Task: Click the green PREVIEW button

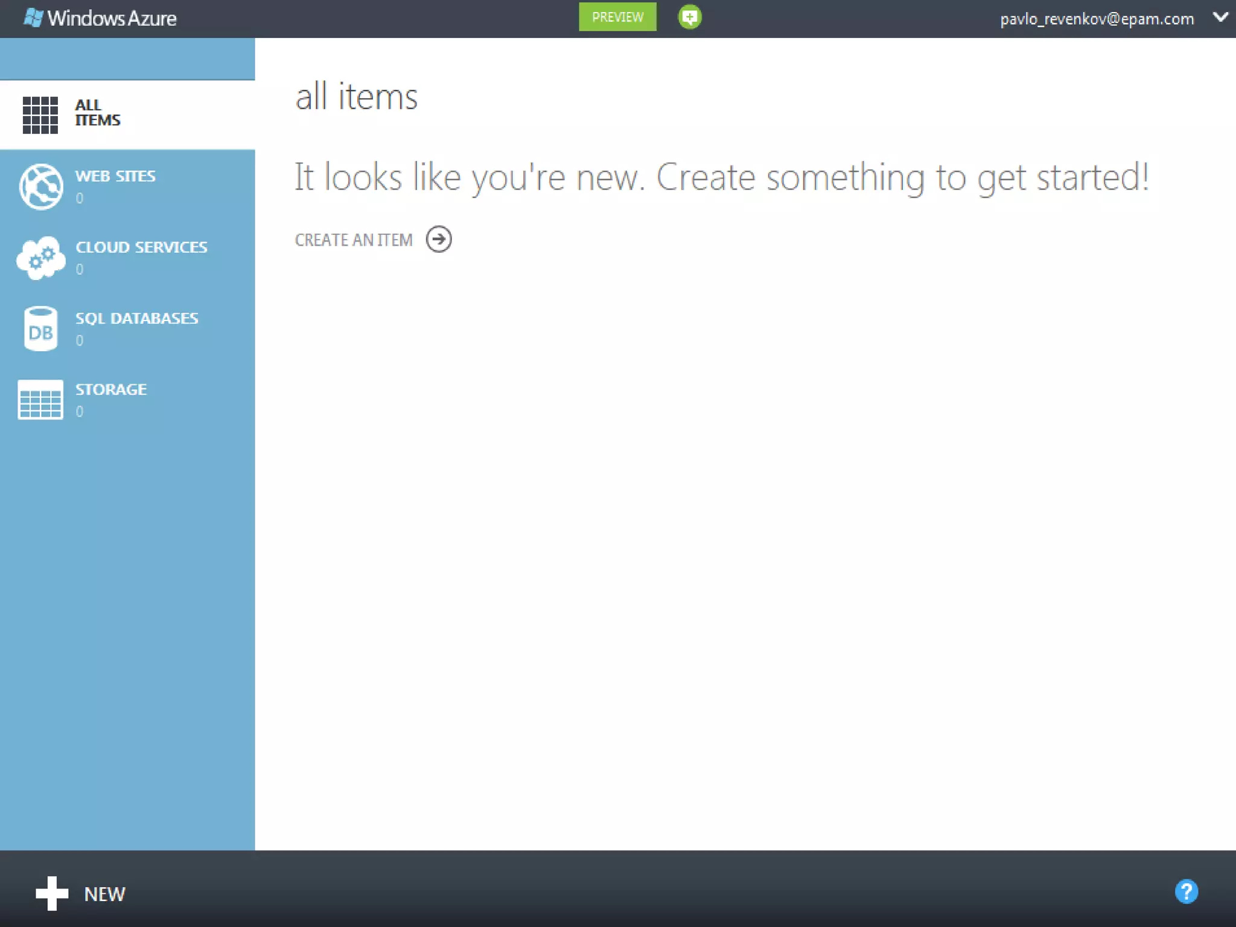Action: 617,17
